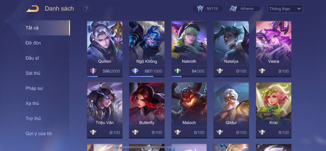The image size is (326, 151).
Task: Click the Athanor server flag icon
Action: (x=233, y=9)
